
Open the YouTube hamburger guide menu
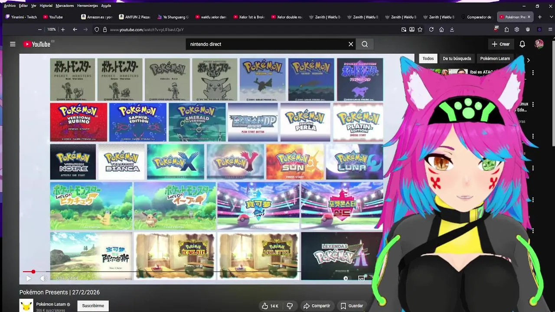point(13,44)
